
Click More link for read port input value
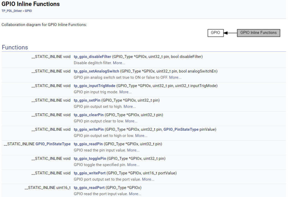pyautogui.click(x=135, y=194)
